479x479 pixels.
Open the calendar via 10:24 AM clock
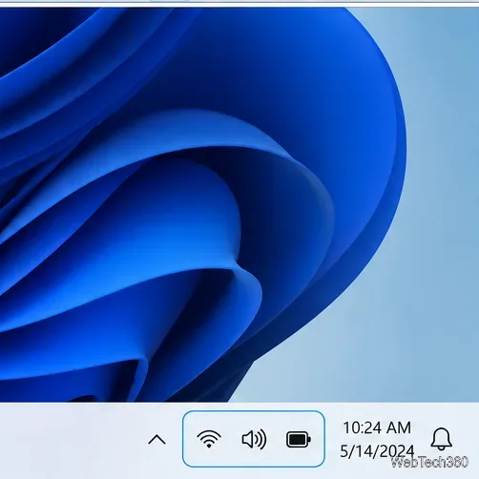click(377, 427)
